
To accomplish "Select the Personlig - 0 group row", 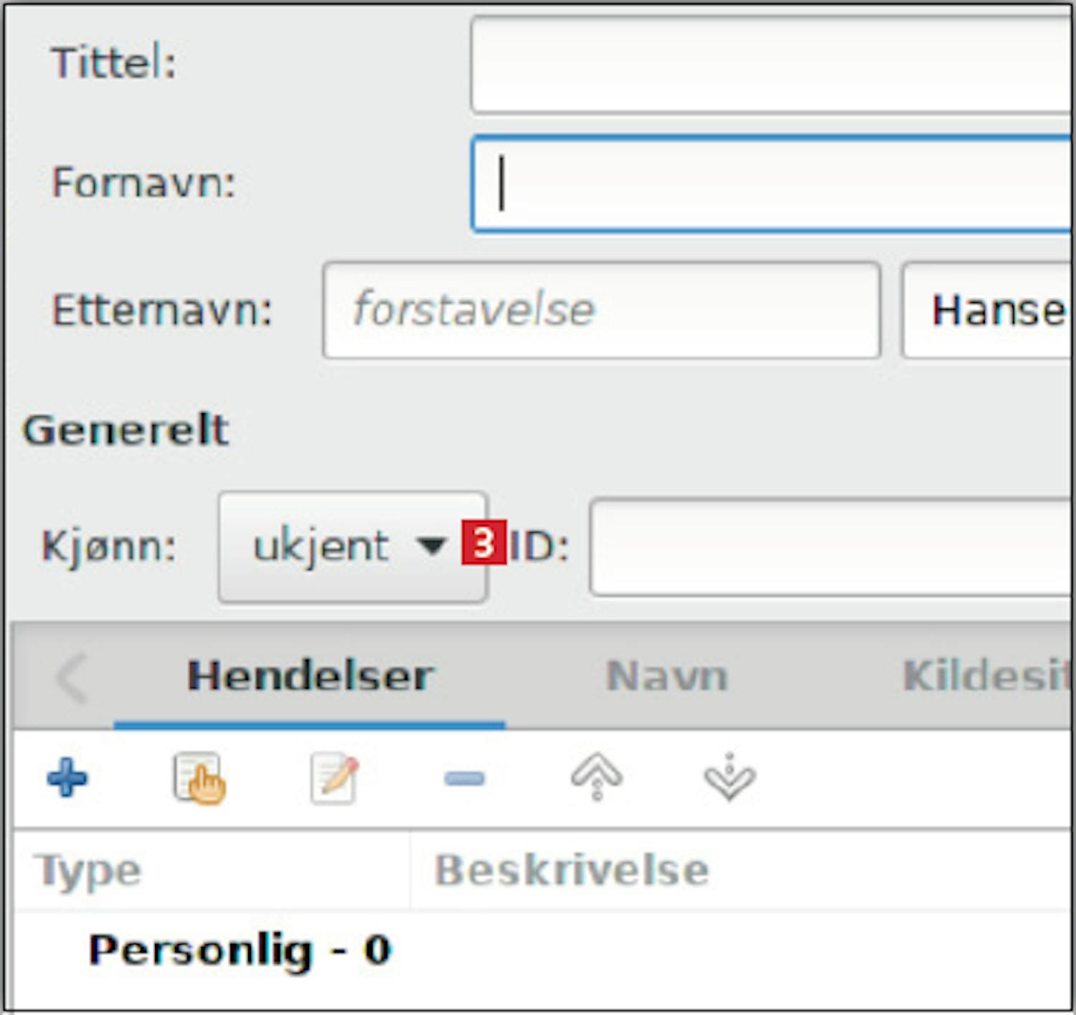I will pos(239,950).
